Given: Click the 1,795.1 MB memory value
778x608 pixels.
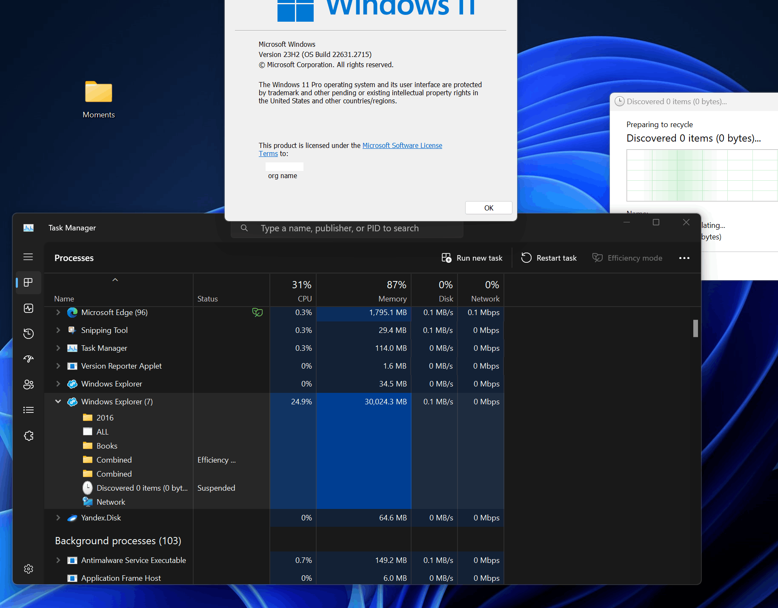Looking at the screenshot, I should 388,313.
